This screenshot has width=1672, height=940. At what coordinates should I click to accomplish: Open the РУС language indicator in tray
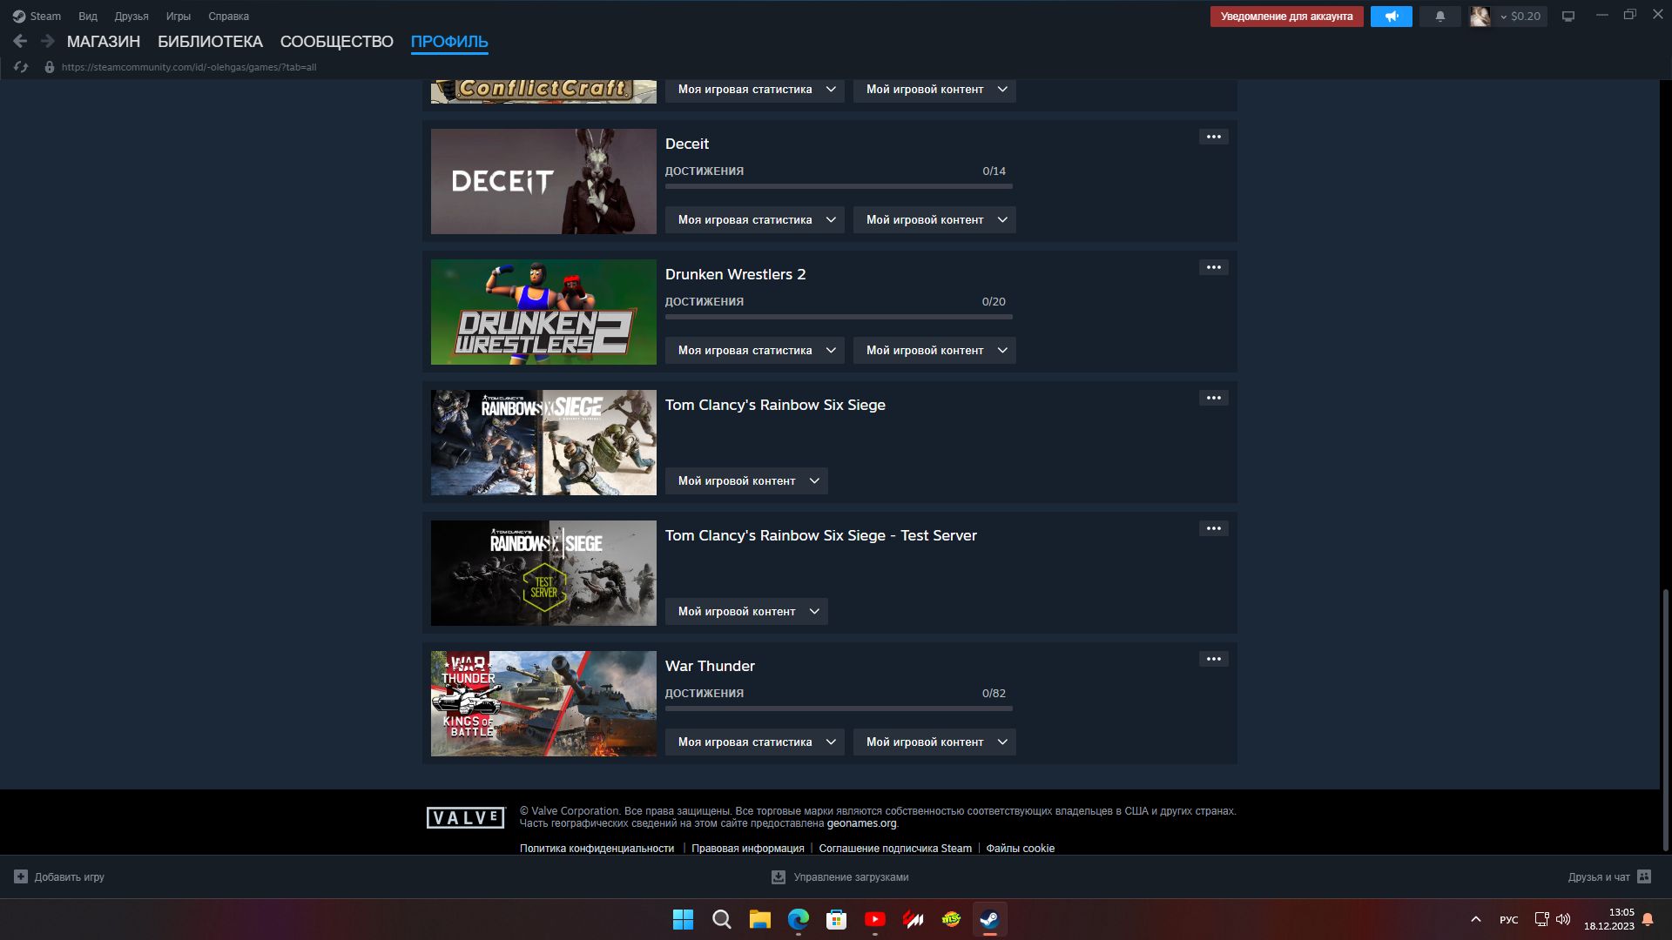click(1509, 920)
